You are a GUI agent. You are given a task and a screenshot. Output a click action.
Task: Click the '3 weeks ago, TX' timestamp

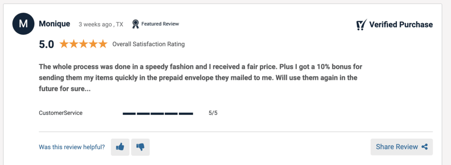coord(101,25)
